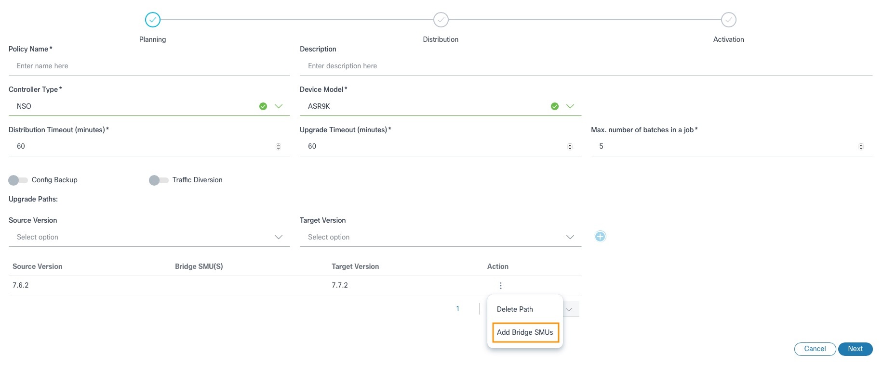
Task: Click the Description input field
Action: pos(586,66)
